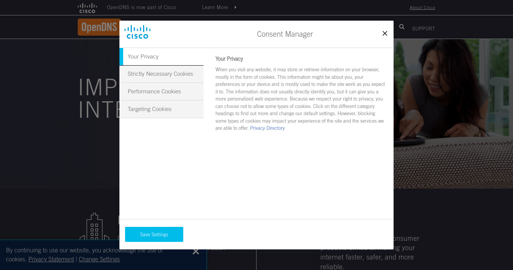This screenshot has width=513, height=270.
Task: Click the Cisco logo in Consent Manager
Action: point(137,32)
